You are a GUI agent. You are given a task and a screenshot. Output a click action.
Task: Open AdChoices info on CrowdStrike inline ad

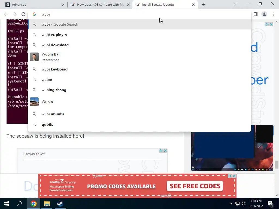(161, 151)
